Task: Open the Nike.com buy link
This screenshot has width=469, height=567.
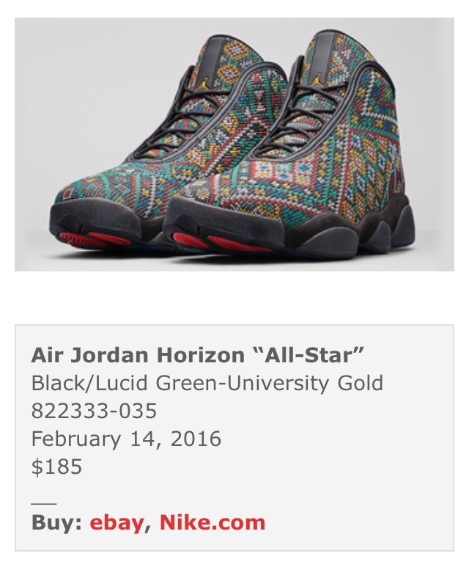Action: pyautogui.click(x=213, y=522)
